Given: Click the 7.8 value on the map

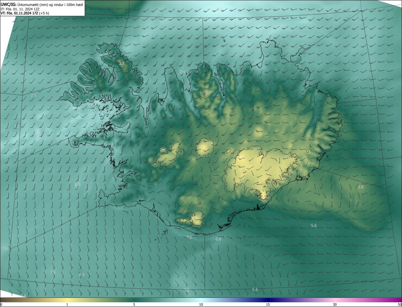Looking at the screenshot, I should pos(5,249).
